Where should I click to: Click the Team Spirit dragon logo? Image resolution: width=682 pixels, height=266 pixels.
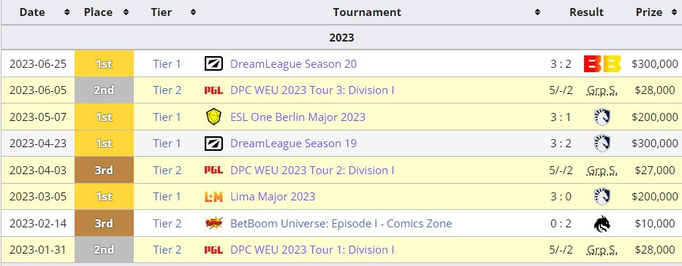pos(602,224)
